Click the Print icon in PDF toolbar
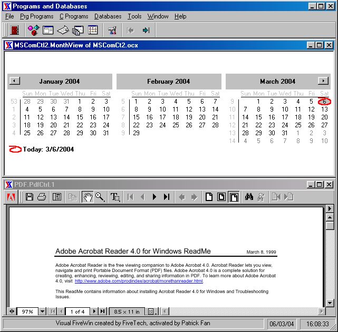338x332 pixels. tap(42, 197)
